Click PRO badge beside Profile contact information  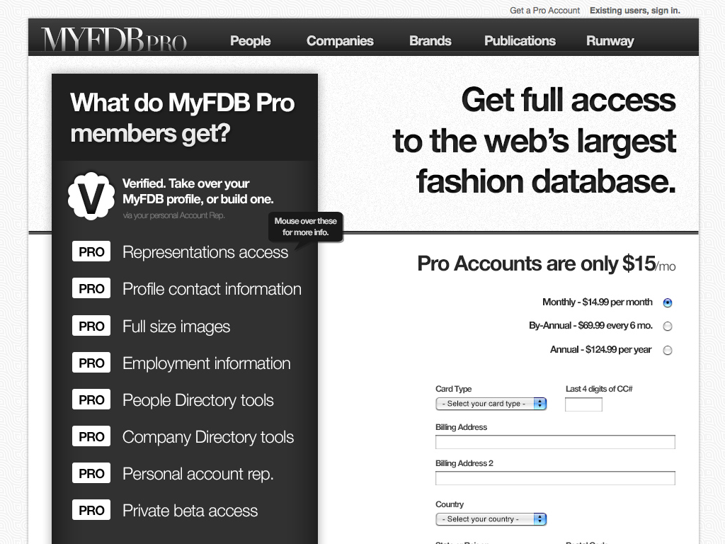(91, 289)
